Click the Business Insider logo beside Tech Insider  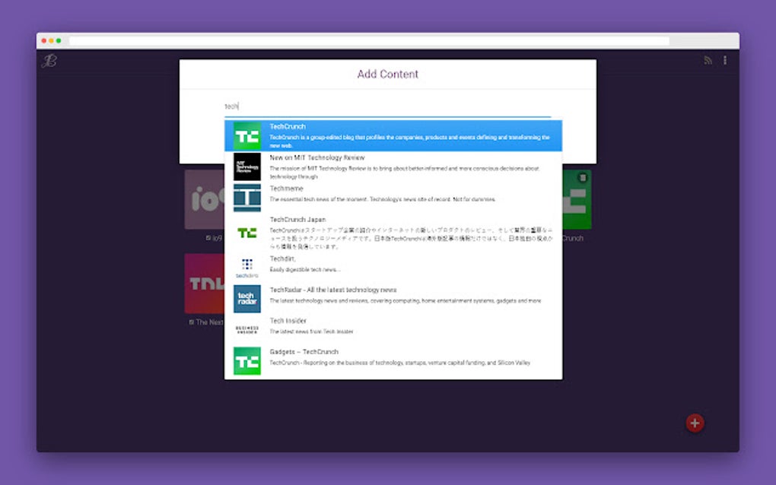(x=246, y=326)
